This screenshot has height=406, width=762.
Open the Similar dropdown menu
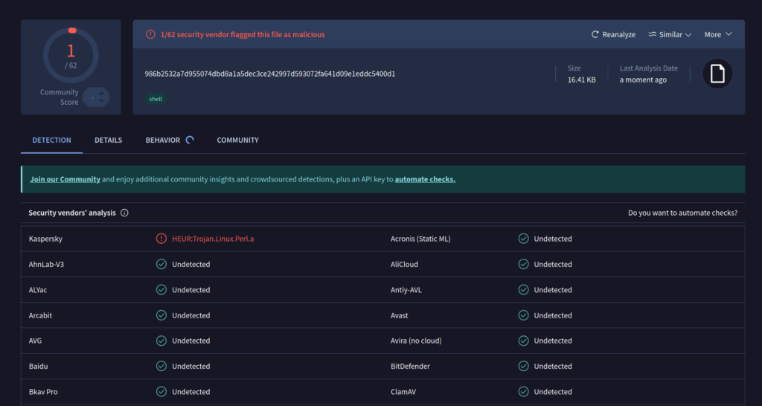coord(670,35)
